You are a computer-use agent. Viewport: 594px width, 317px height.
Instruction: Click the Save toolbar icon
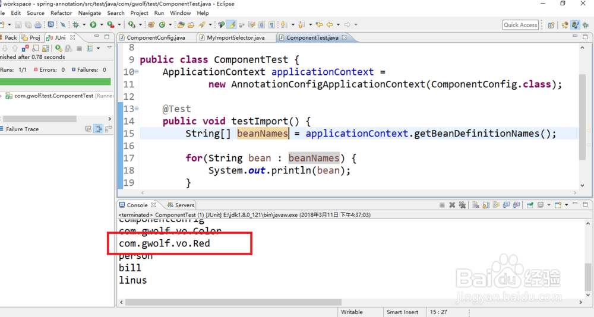tap(18, 25)
